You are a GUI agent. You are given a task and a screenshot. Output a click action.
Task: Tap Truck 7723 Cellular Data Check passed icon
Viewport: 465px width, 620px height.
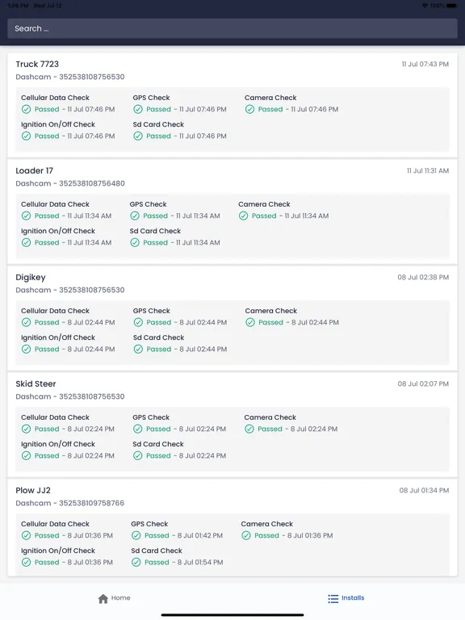(x=26, y=109)
